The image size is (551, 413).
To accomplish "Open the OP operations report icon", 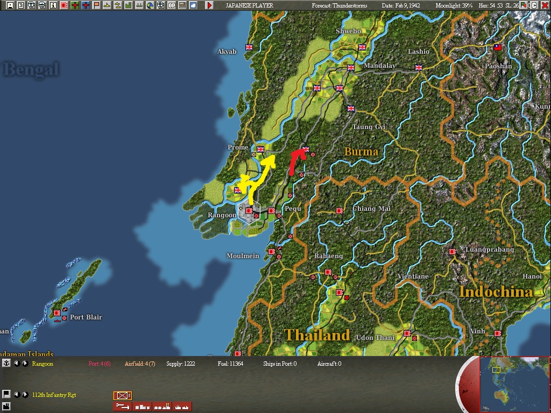I will click(x=172, y=5).
